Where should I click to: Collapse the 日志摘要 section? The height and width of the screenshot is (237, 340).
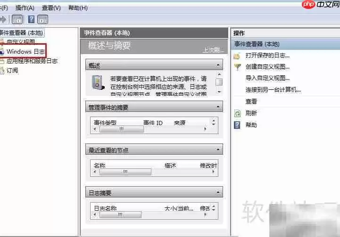[x=218, y=192]
